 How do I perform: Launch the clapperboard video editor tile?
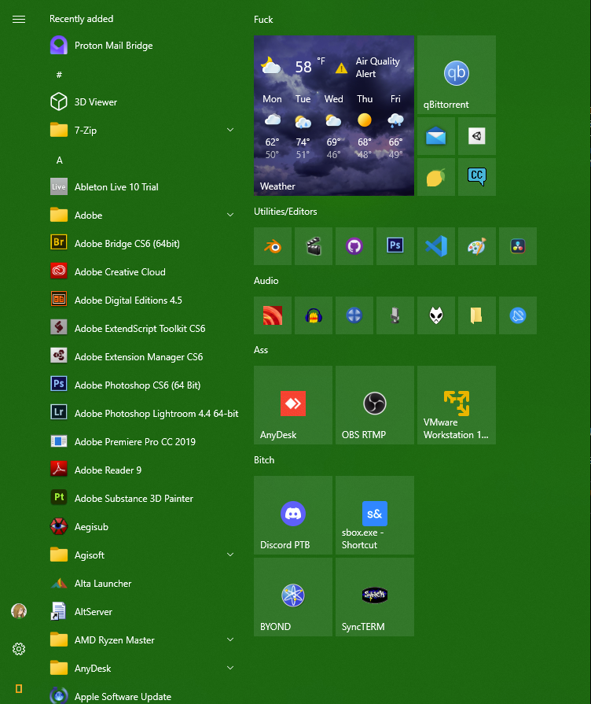314,246
